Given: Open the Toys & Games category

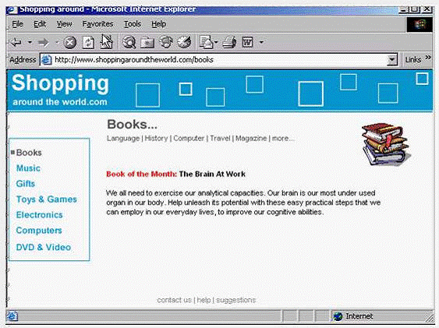Looking at the screenshot, I should [x=47, y=199].
